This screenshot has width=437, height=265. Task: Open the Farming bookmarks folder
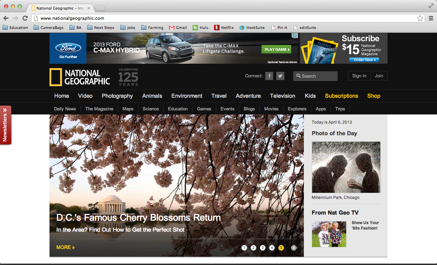tap(152, 28)
